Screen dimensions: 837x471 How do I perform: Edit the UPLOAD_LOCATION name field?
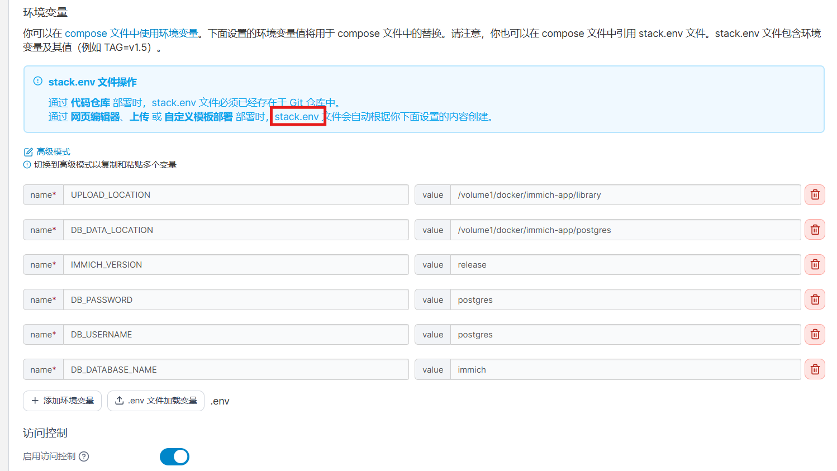235,195
